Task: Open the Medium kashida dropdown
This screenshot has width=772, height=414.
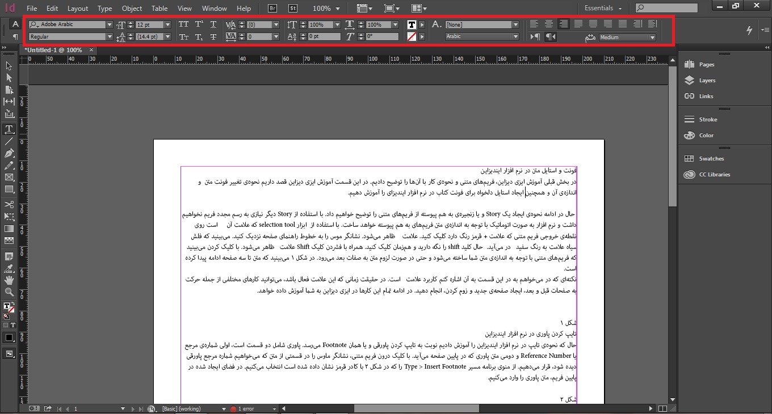Action: click(652, 37)
